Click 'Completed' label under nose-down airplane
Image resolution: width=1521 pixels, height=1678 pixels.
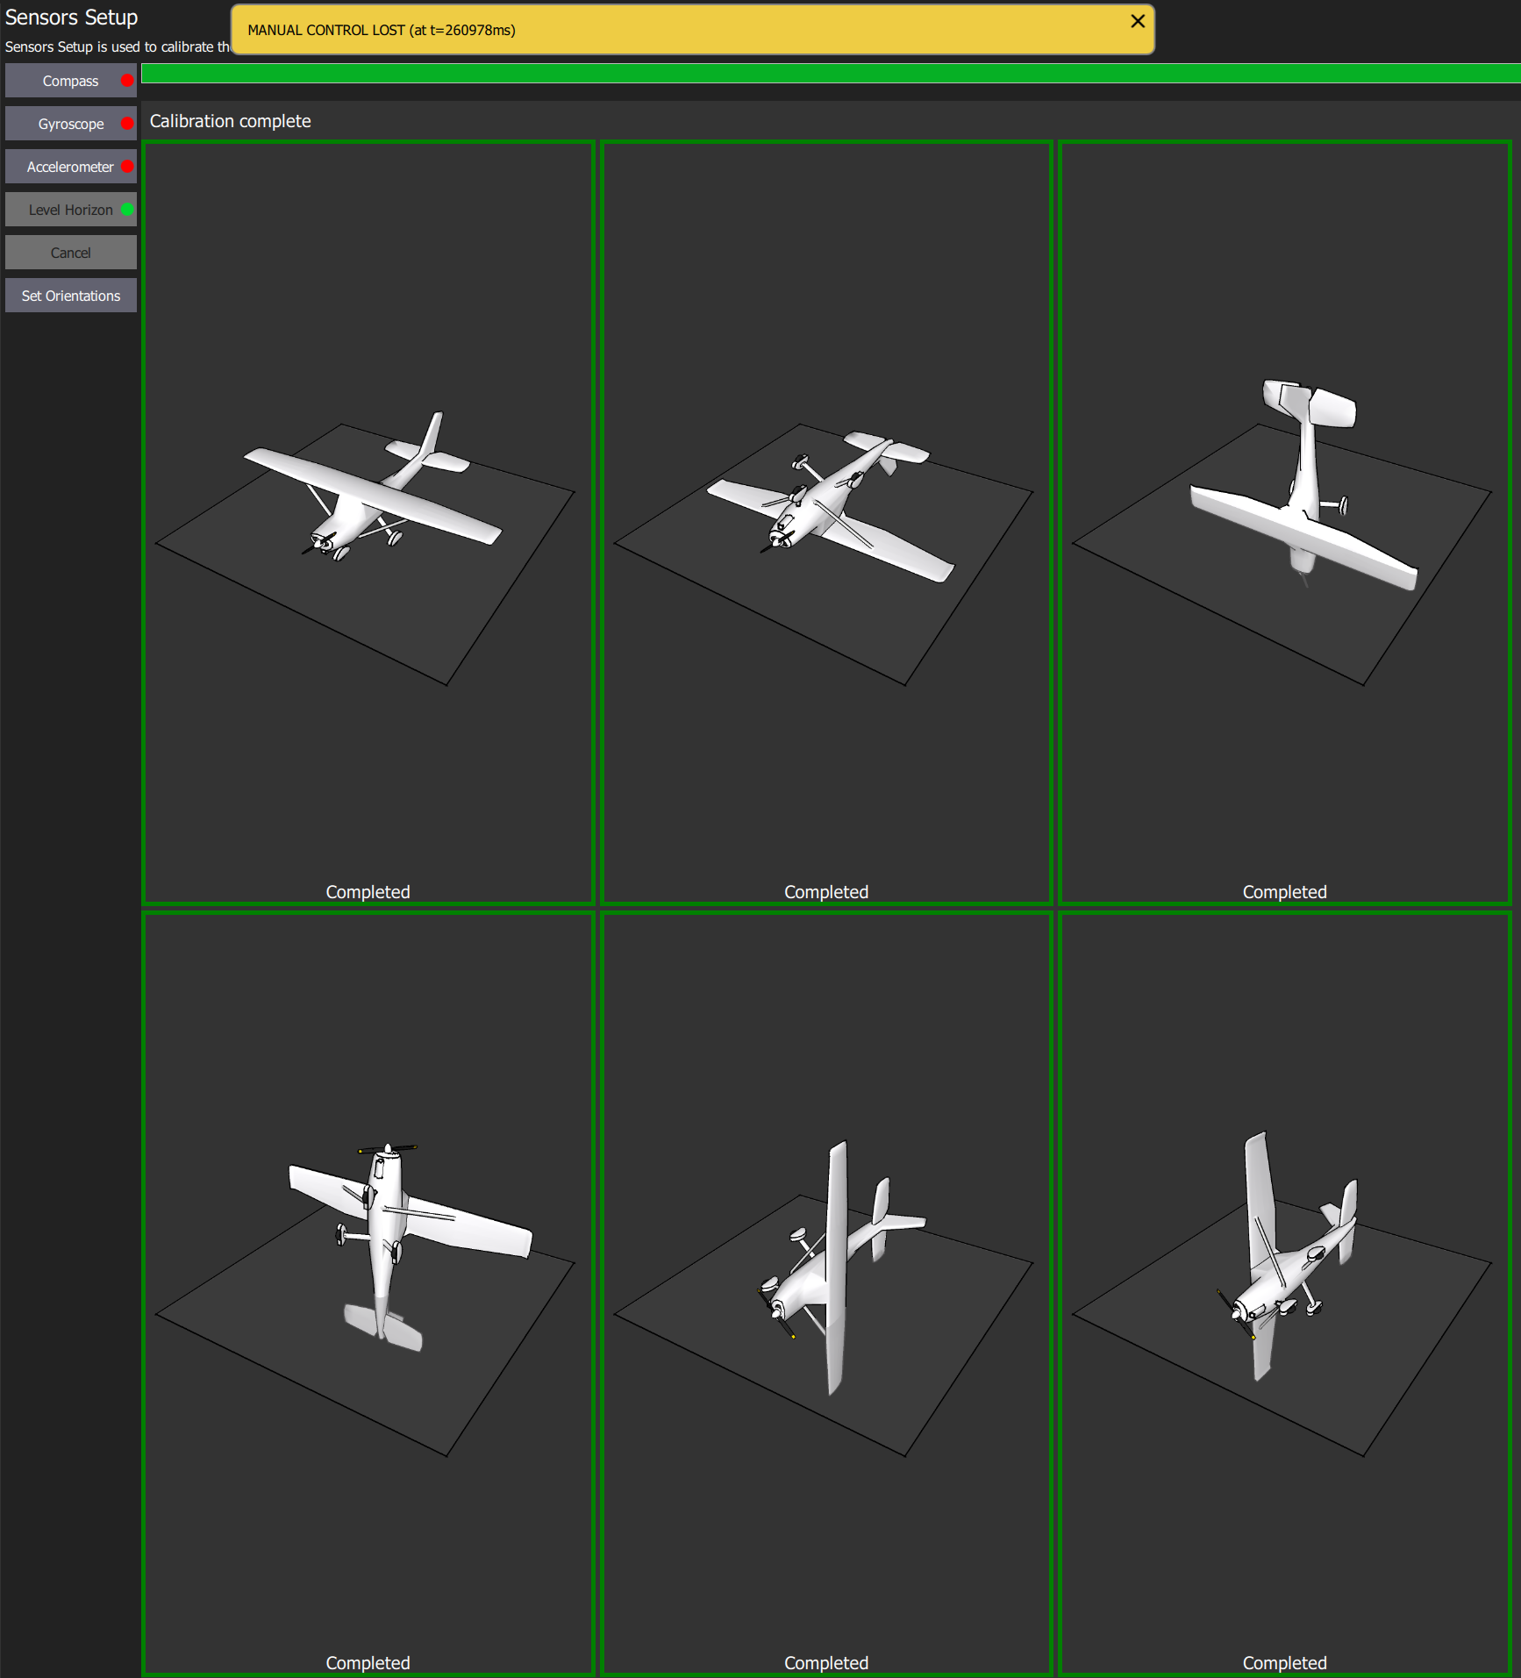pyautogui.click(x=1285, y=891)
